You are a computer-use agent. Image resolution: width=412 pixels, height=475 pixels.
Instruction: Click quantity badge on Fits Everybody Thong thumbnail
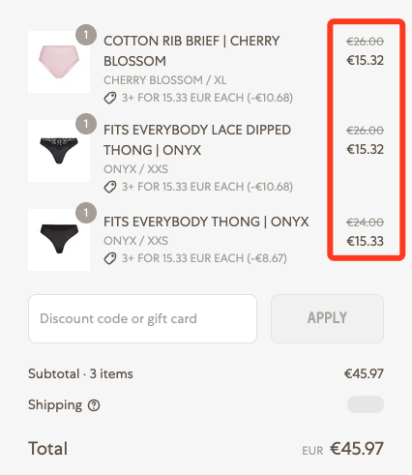(x=86, y=213)
